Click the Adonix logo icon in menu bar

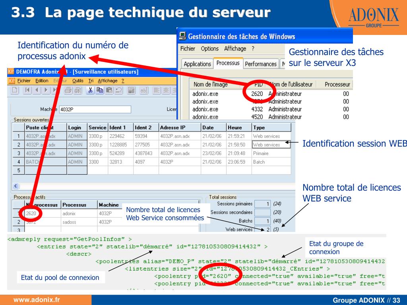pos(12,81)
